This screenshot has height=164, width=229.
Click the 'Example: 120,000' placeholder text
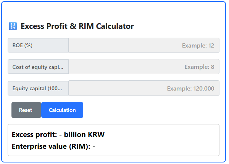190,88
